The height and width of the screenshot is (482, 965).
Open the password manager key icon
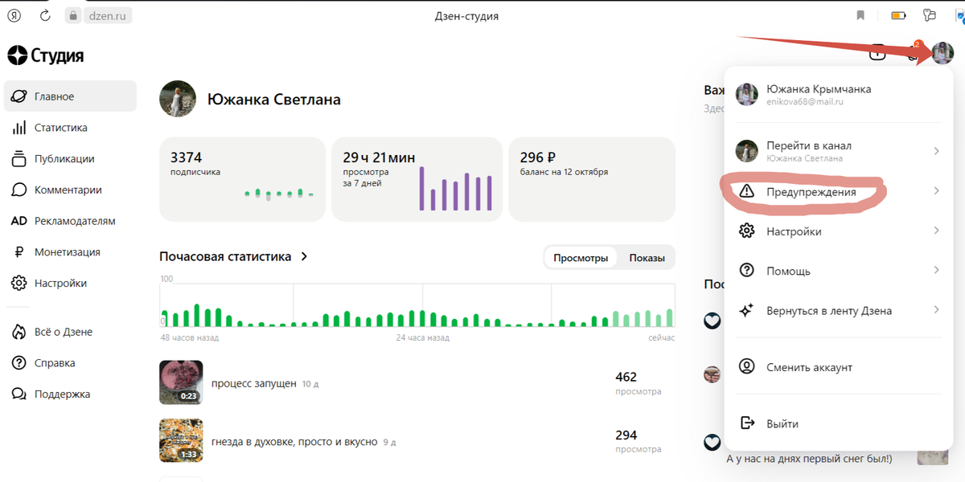(x=930, y=15)
